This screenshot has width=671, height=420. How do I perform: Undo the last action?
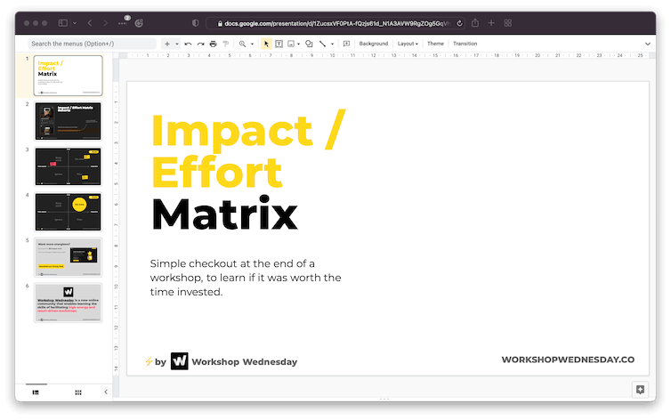pos(188,44)
